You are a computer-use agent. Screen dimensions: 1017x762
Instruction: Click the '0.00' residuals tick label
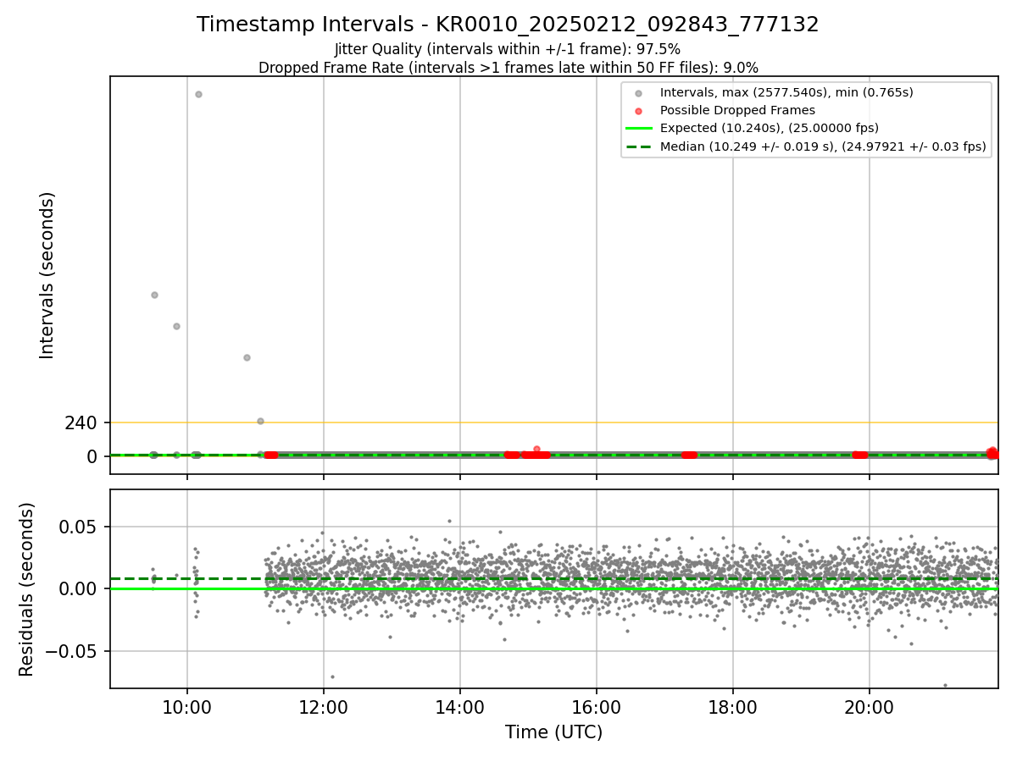click(80, 589)
